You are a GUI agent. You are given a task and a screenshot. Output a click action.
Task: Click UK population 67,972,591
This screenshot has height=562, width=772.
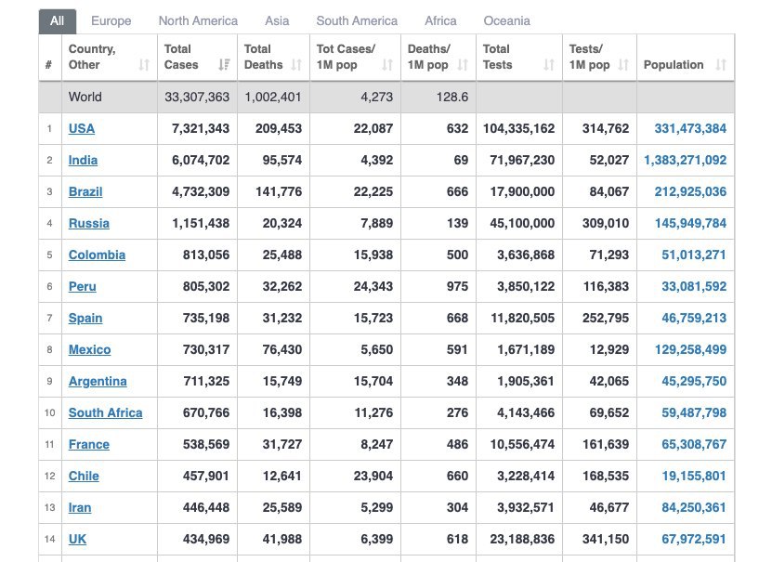694,540
